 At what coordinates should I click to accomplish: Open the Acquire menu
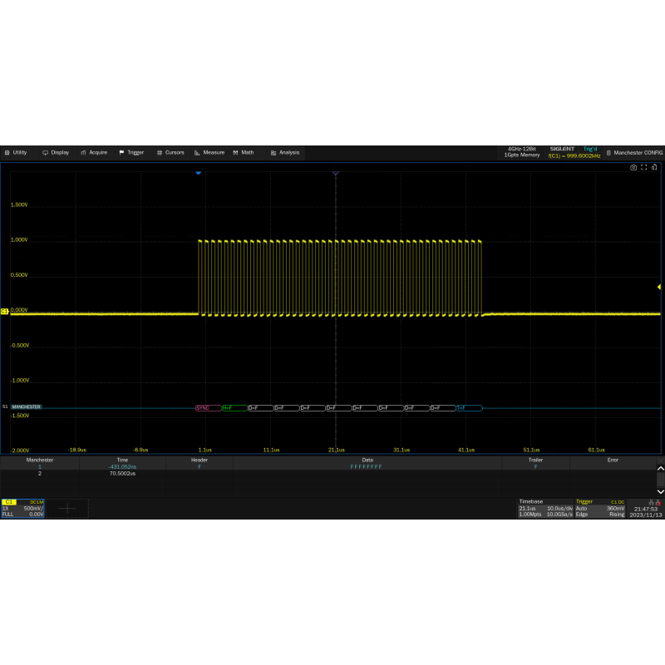coord(94,152)
